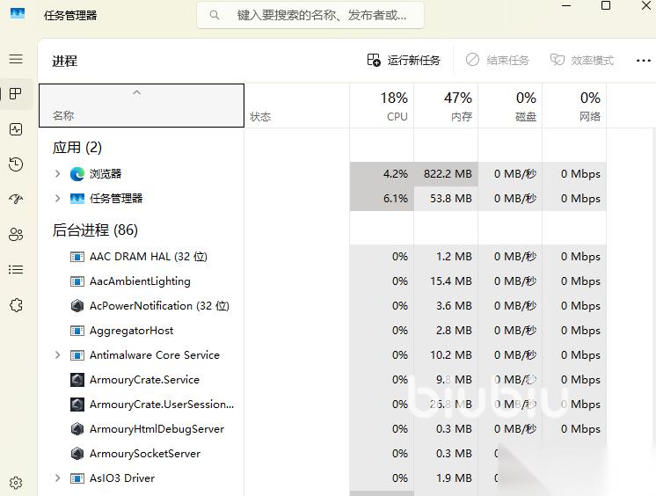
Task: Select the Processes page icon
Action: [16, 94]
